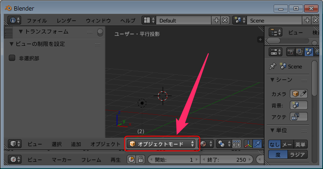The width and height of the screenshot is (323, 169).
Task: Toggle the 3D manipulator widget
Action: [248, 144]
